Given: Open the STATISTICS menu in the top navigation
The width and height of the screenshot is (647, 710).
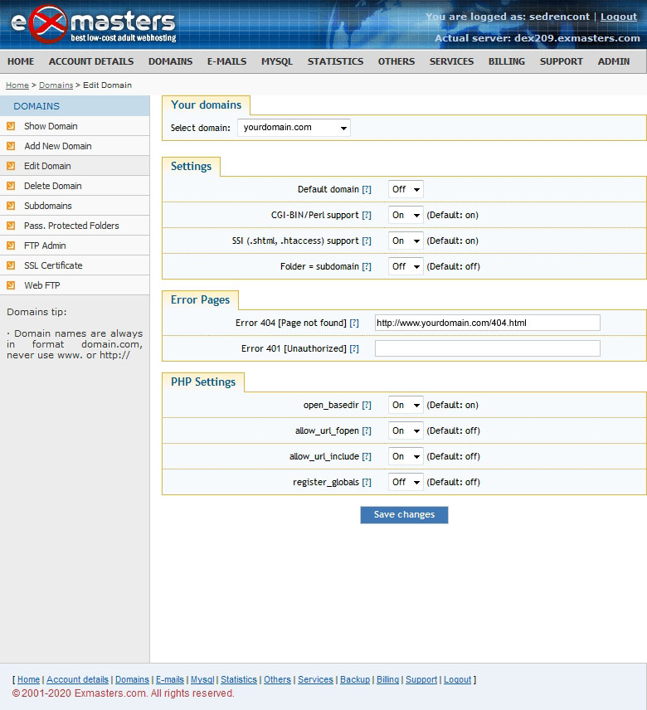Looking at the screenshot, I should click(335, 61).
